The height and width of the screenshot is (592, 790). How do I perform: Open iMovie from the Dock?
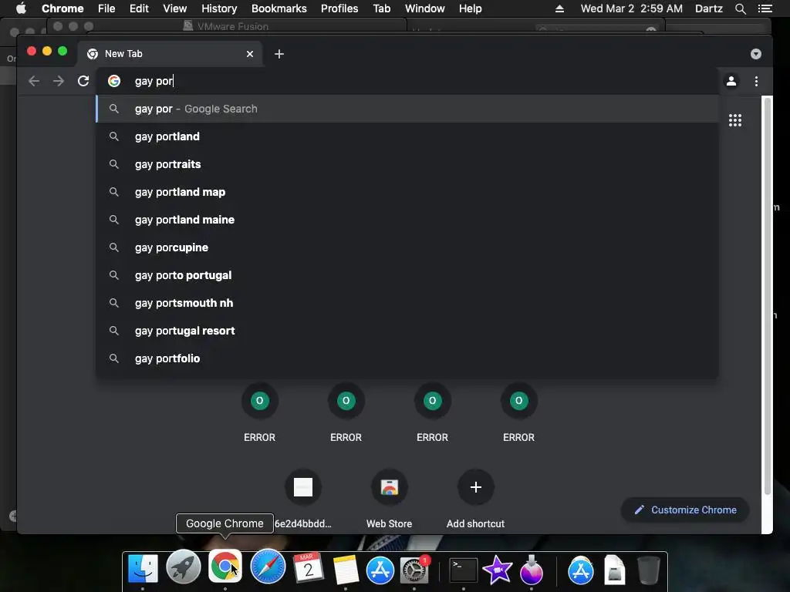click(498, 570)
